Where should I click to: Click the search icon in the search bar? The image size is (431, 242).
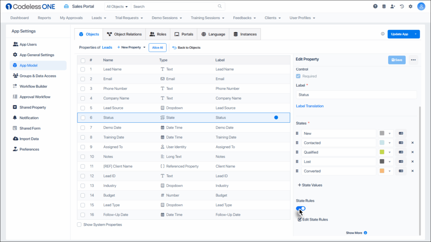[219, 6]
